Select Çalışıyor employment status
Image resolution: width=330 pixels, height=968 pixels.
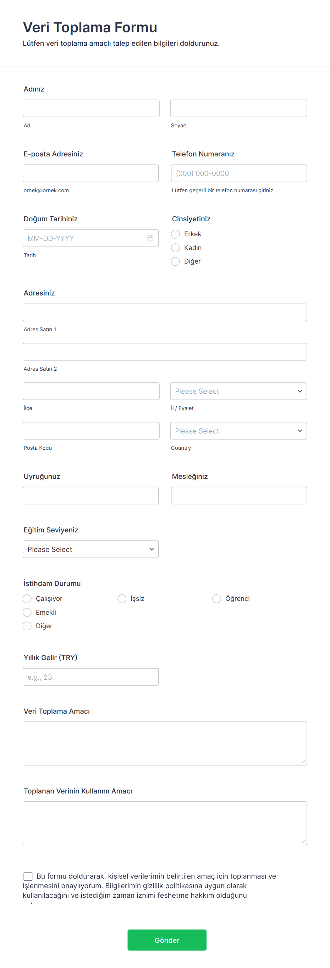coord(27,598)
